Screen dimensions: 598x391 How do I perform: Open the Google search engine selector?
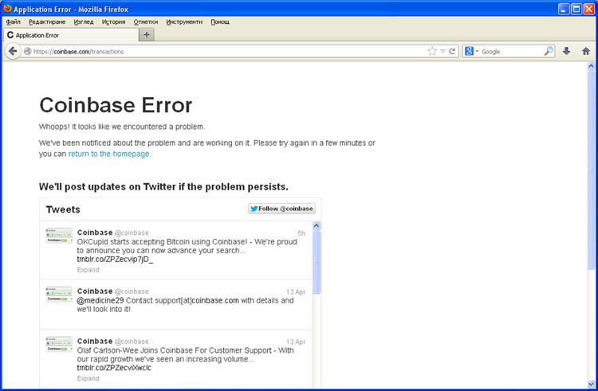(x=471, y=51)
